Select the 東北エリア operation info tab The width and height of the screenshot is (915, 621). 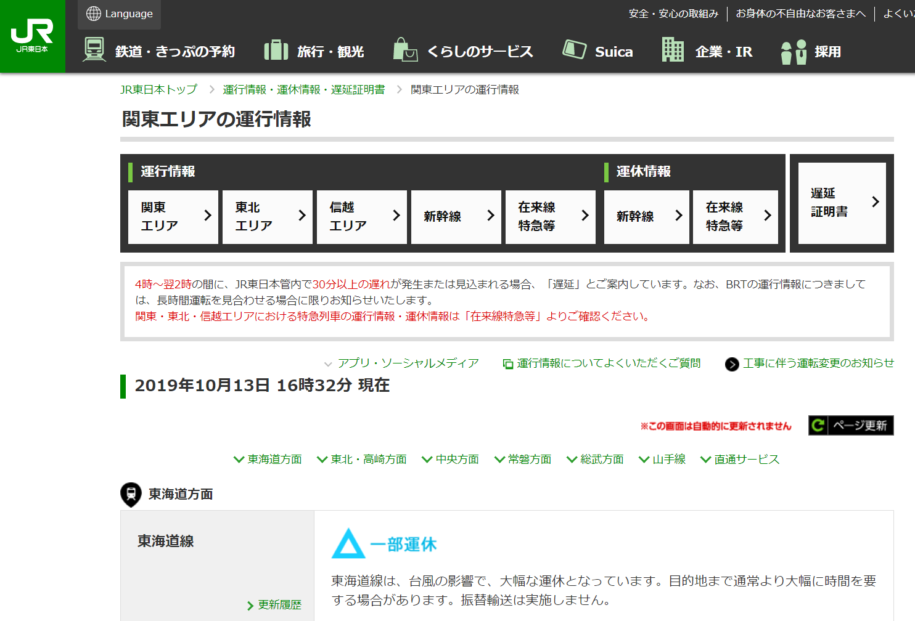(x=268, y=217)
